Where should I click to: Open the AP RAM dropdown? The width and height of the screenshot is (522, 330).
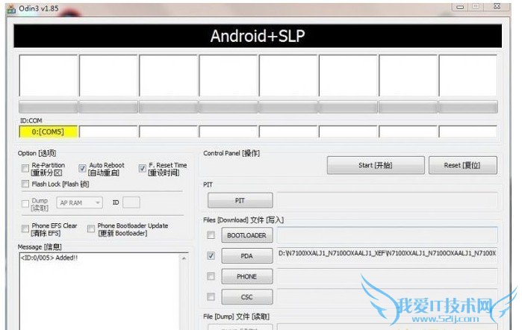click(x=80, y=202)
